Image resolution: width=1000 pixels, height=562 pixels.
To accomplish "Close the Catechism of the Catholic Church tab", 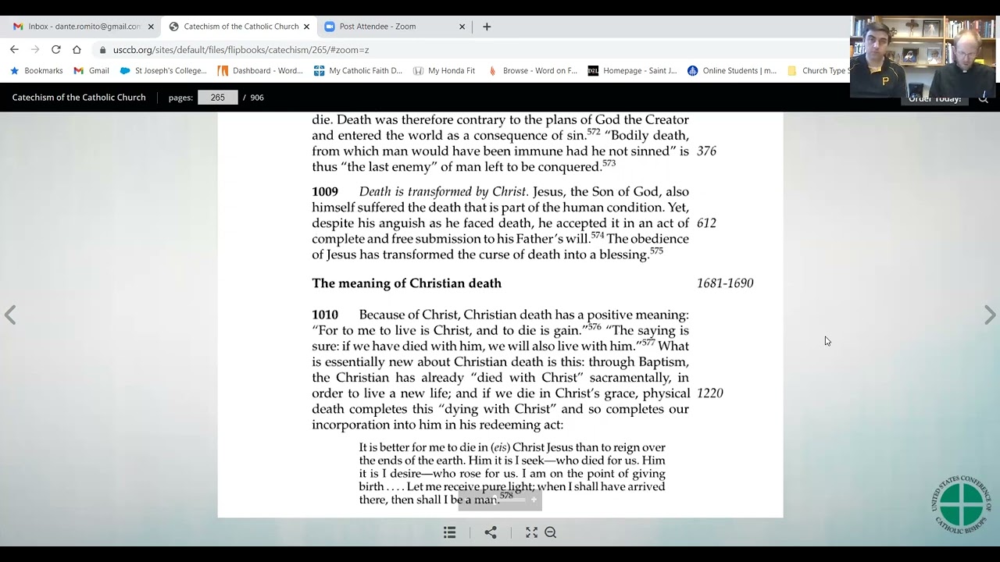I will click(x=306, y=27).
